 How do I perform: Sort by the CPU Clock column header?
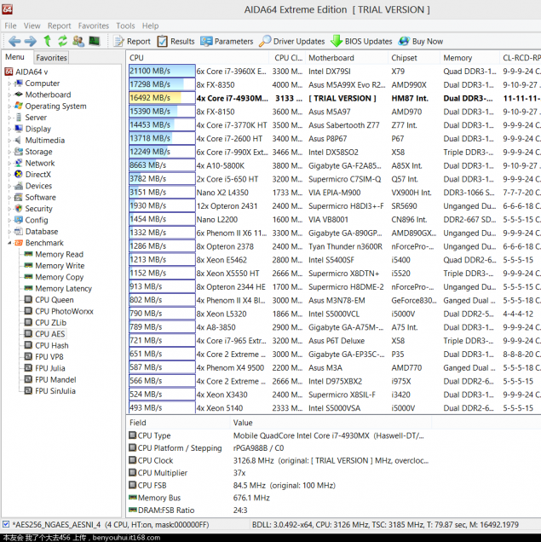pos(287,58)
